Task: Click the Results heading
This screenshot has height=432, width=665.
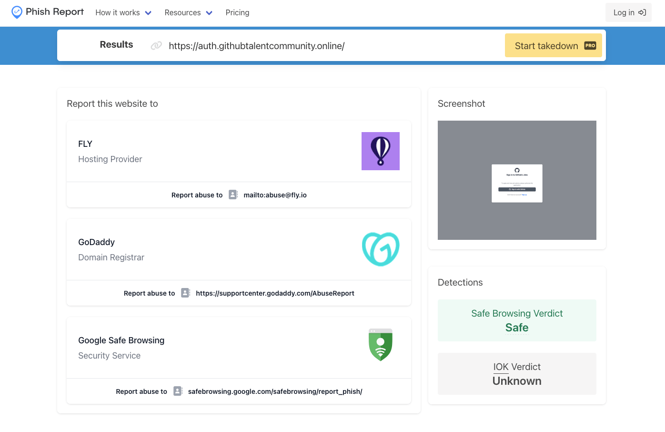Action: [x=116, y=44]
